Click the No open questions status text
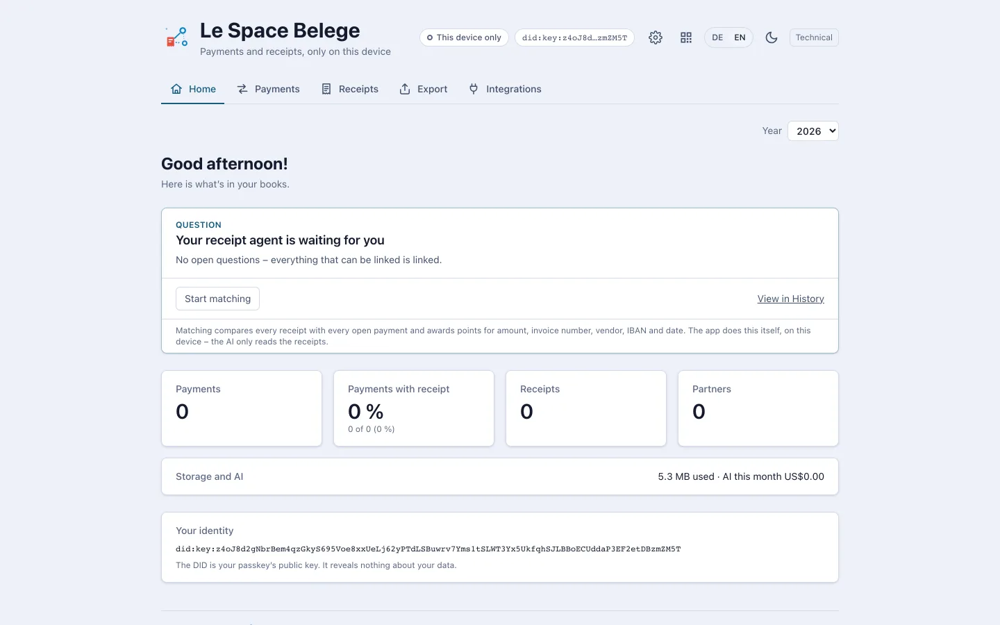 pos(308,260)
